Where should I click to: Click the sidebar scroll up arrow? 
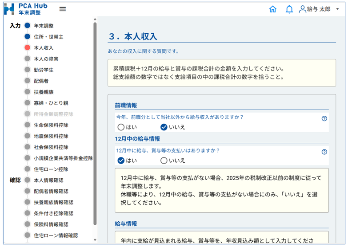(x=95, y=19)
